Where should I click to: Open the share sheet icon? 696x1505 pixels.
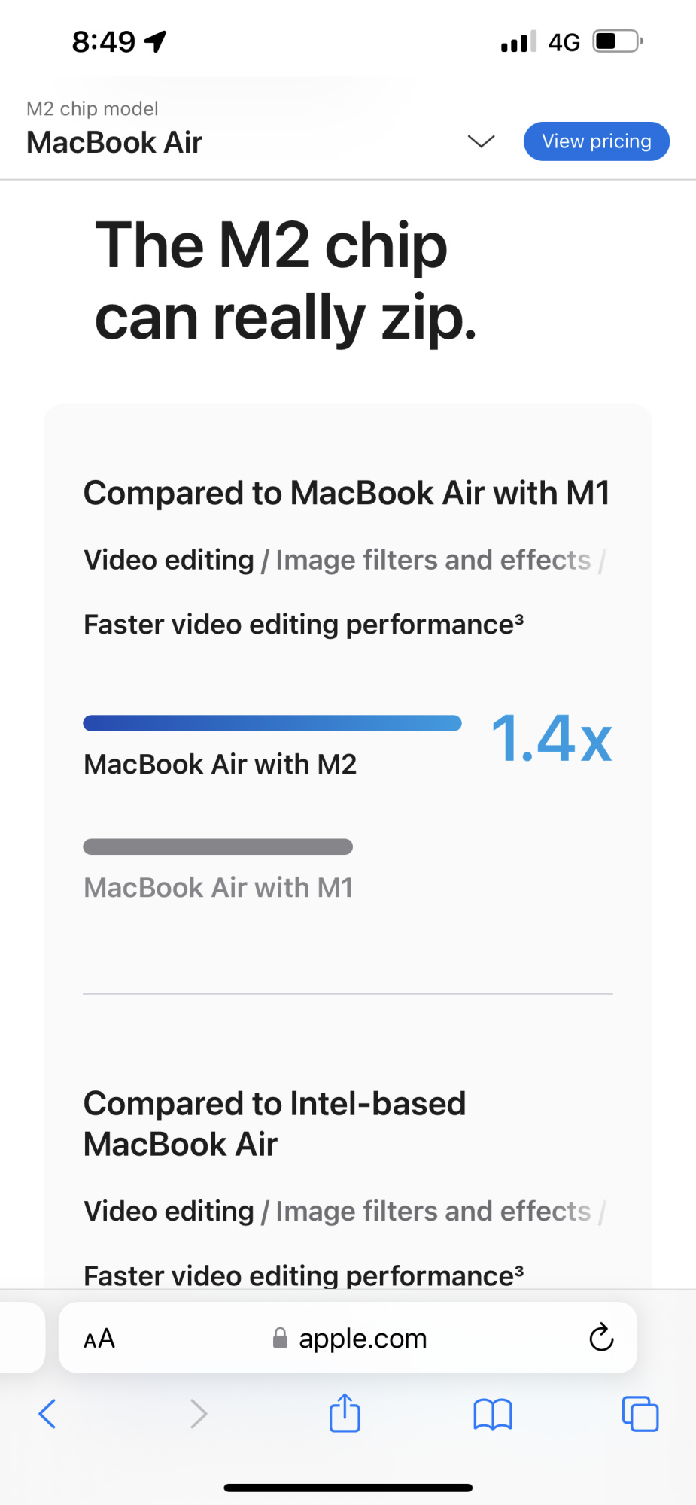[x=345, y=1413]
